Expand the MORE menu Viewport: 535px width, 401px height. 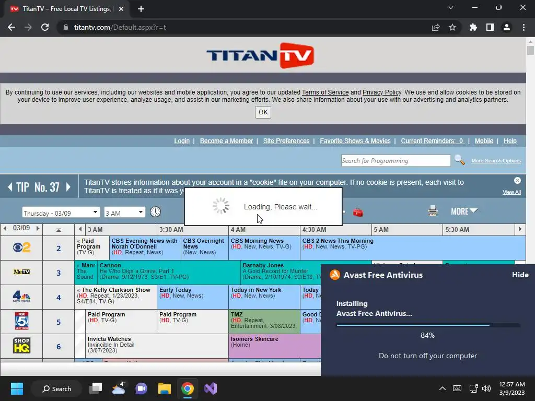point(464,211)
